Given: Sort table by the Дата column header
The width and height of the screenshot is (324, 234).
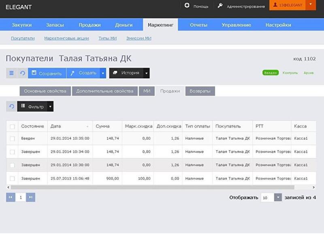Looking at the screenshot, I should (x=70, y=126).
